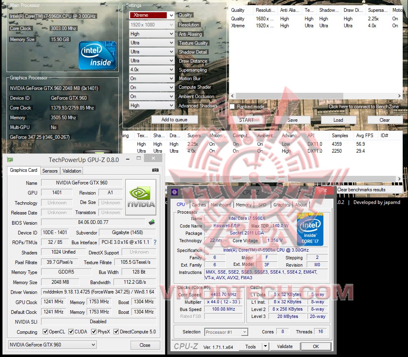Image resolution: width=408 pixels, height=357 pixels.
Task: Click the queue list horizontal scrollbar right arrow
Action: 399,96
